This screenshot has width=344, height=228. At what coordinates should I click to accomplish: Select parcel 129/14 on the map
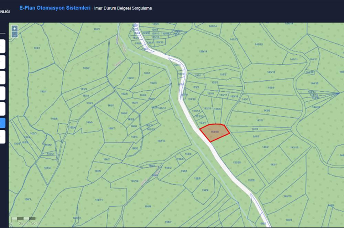tap(203, 52)
